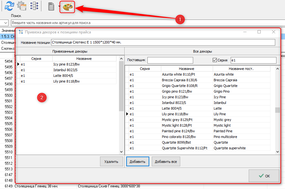
Task: Confirm with the OK button
Action: pyautogui.click(x=264, y=176)
